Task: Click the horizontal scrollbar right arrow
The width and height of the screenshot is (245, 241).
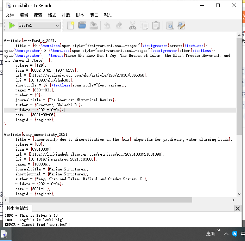Action: [233, 200]
